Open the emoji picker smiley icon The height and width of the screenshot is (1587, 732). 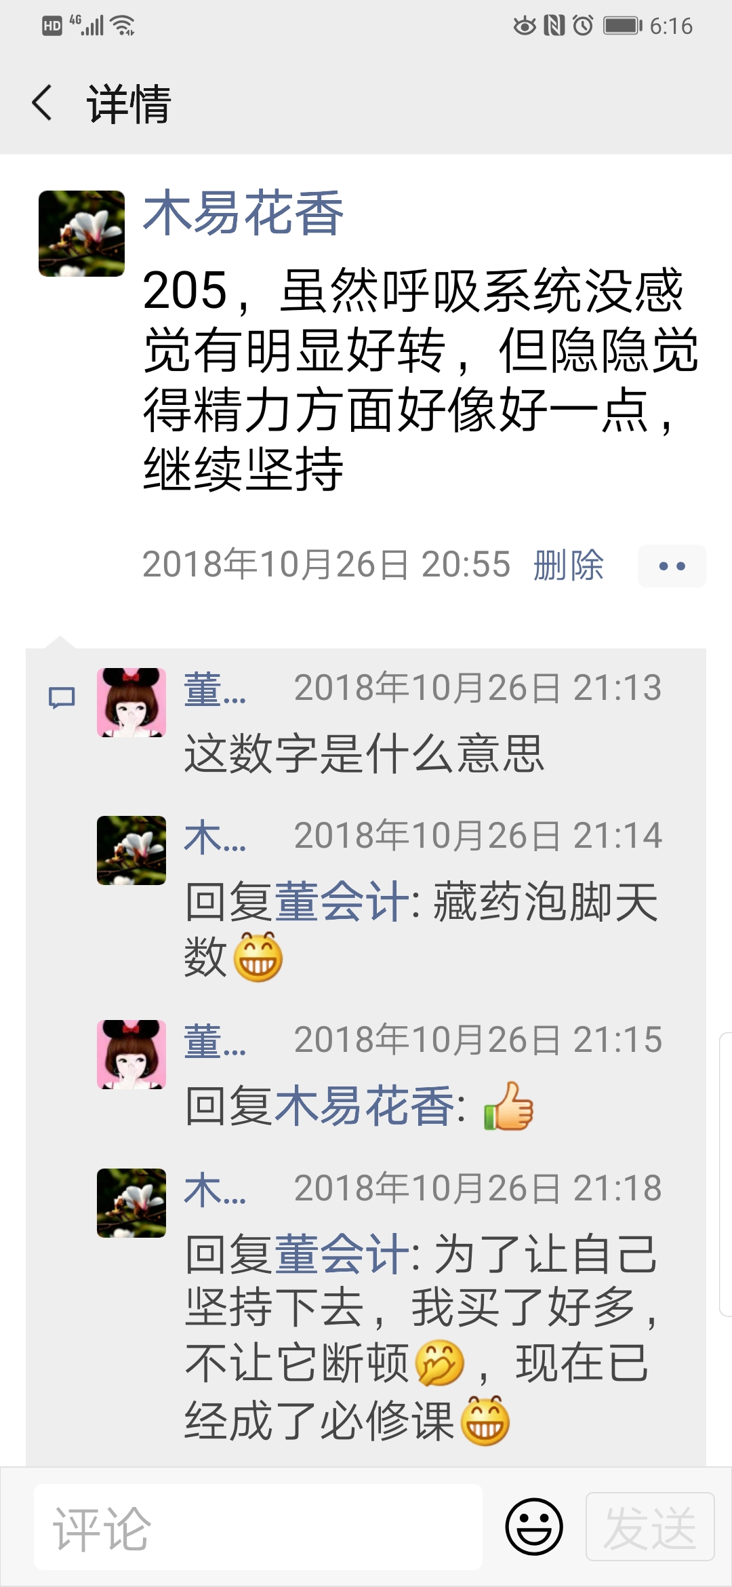click(x=534, y=1527)
